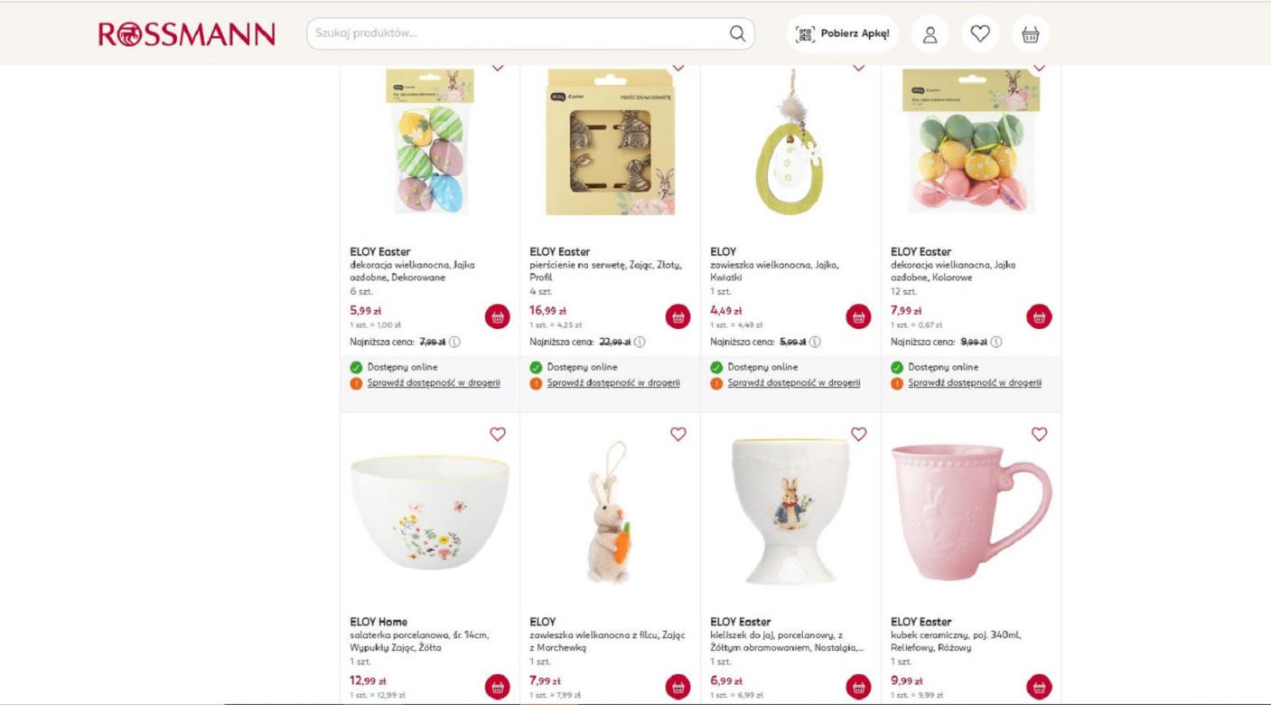1271x705 pixels.
Task: Go to Rossmann homepage via logo
Action: (187, 34)
